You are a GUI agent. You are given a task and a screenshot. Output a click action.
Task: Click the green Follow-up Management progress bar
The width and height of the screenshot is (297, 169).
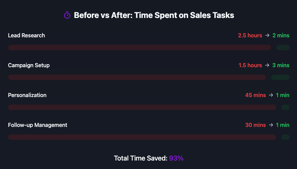[x=285, y=137]
